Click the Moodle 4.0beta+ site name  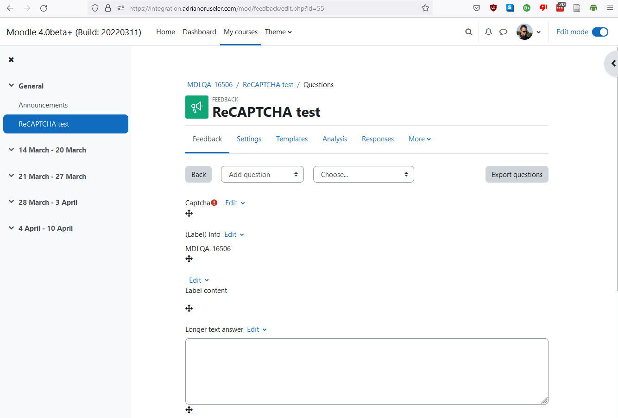(74, 32)
